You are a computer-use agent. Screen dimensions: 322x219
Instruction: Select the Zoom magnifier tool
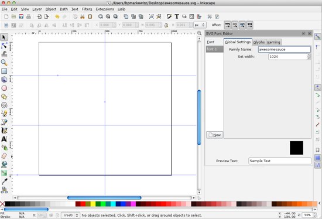tap(4, 63)
